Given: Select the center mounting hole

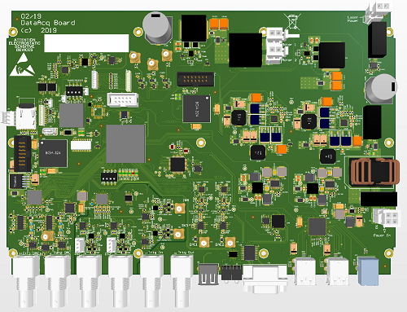Looking at the screenshot, I should (x=201, y=143).
